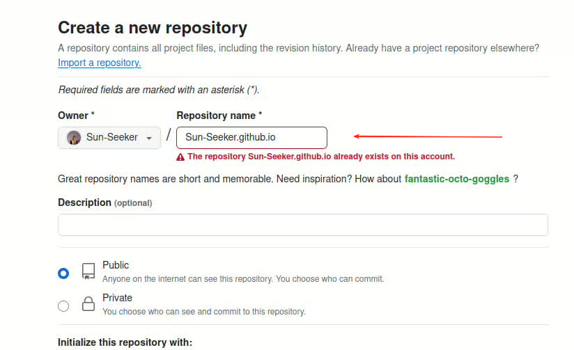Viewport: 574px width, 350px height.
Task: Choose visibility by clicking the Private label
Action: pyautogui.click(x=117, y=298)
